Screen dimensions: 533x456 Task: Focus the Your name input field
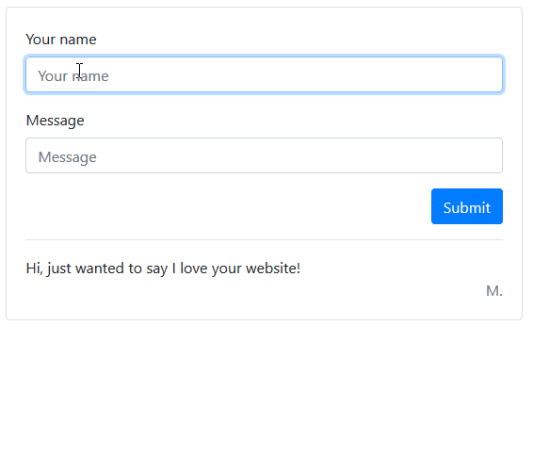coord(264,74)
